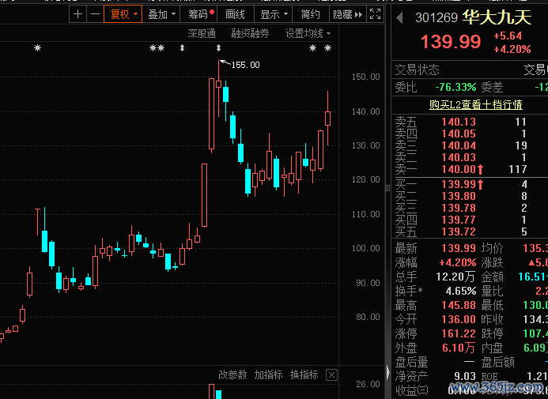Viewport: 548px width, 399px height.
Task: Click the first asterisk event marker on chart
Action: point(36,49)
